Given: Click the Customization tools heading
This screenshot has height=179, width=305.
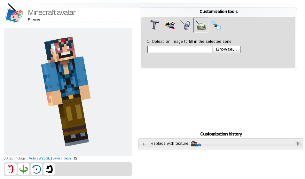Looking at the screenshot, I should [x=218, y=12].
